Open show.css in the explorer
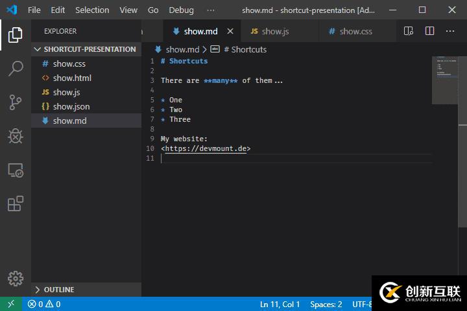Viewport: 467px width, 311px height. (x=86, y=63)
